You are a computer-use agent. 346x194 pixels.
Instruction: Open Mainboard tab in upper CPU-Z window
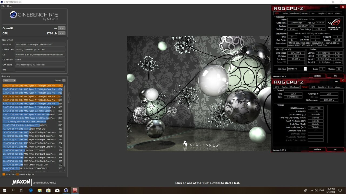pos(295,13)
